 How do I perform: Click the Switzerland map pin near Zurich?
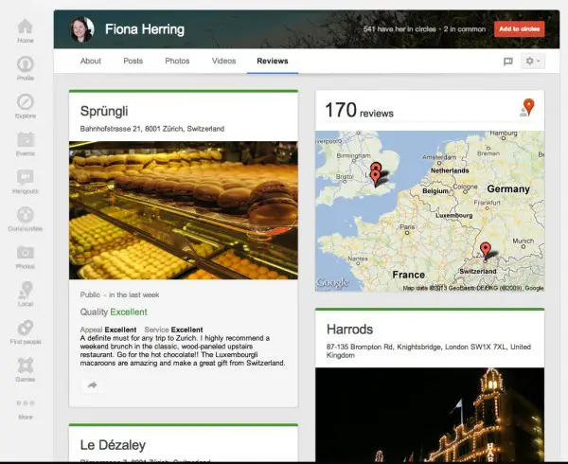click(485, 251)
